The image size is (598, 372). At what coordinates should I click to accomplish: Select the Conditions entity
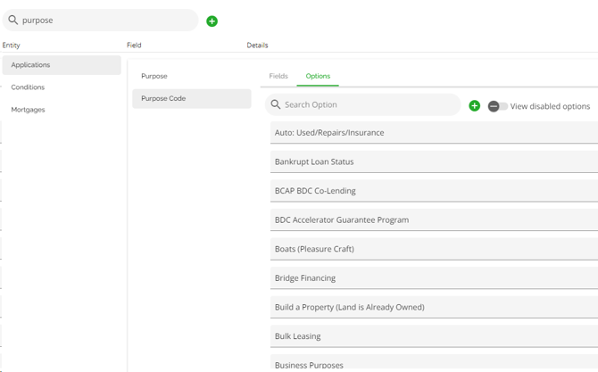pyautogui.click(x=28, y=87)
